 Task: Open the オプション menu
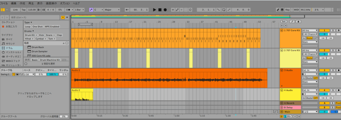[x=65, y=3]
